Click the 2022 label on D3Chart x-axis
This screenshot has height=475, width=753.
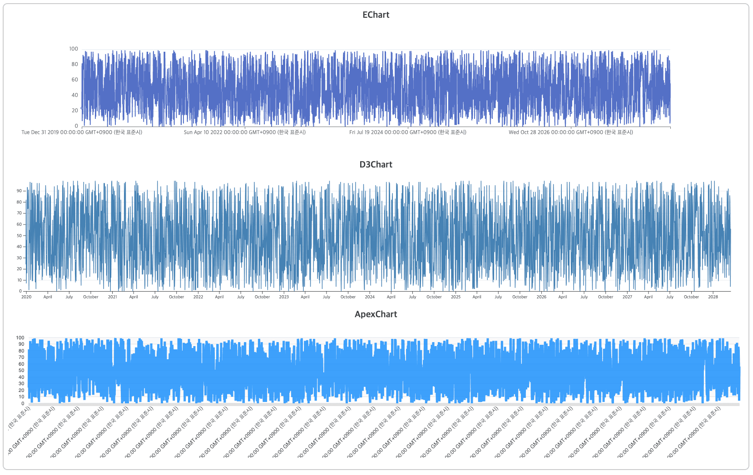198,297
